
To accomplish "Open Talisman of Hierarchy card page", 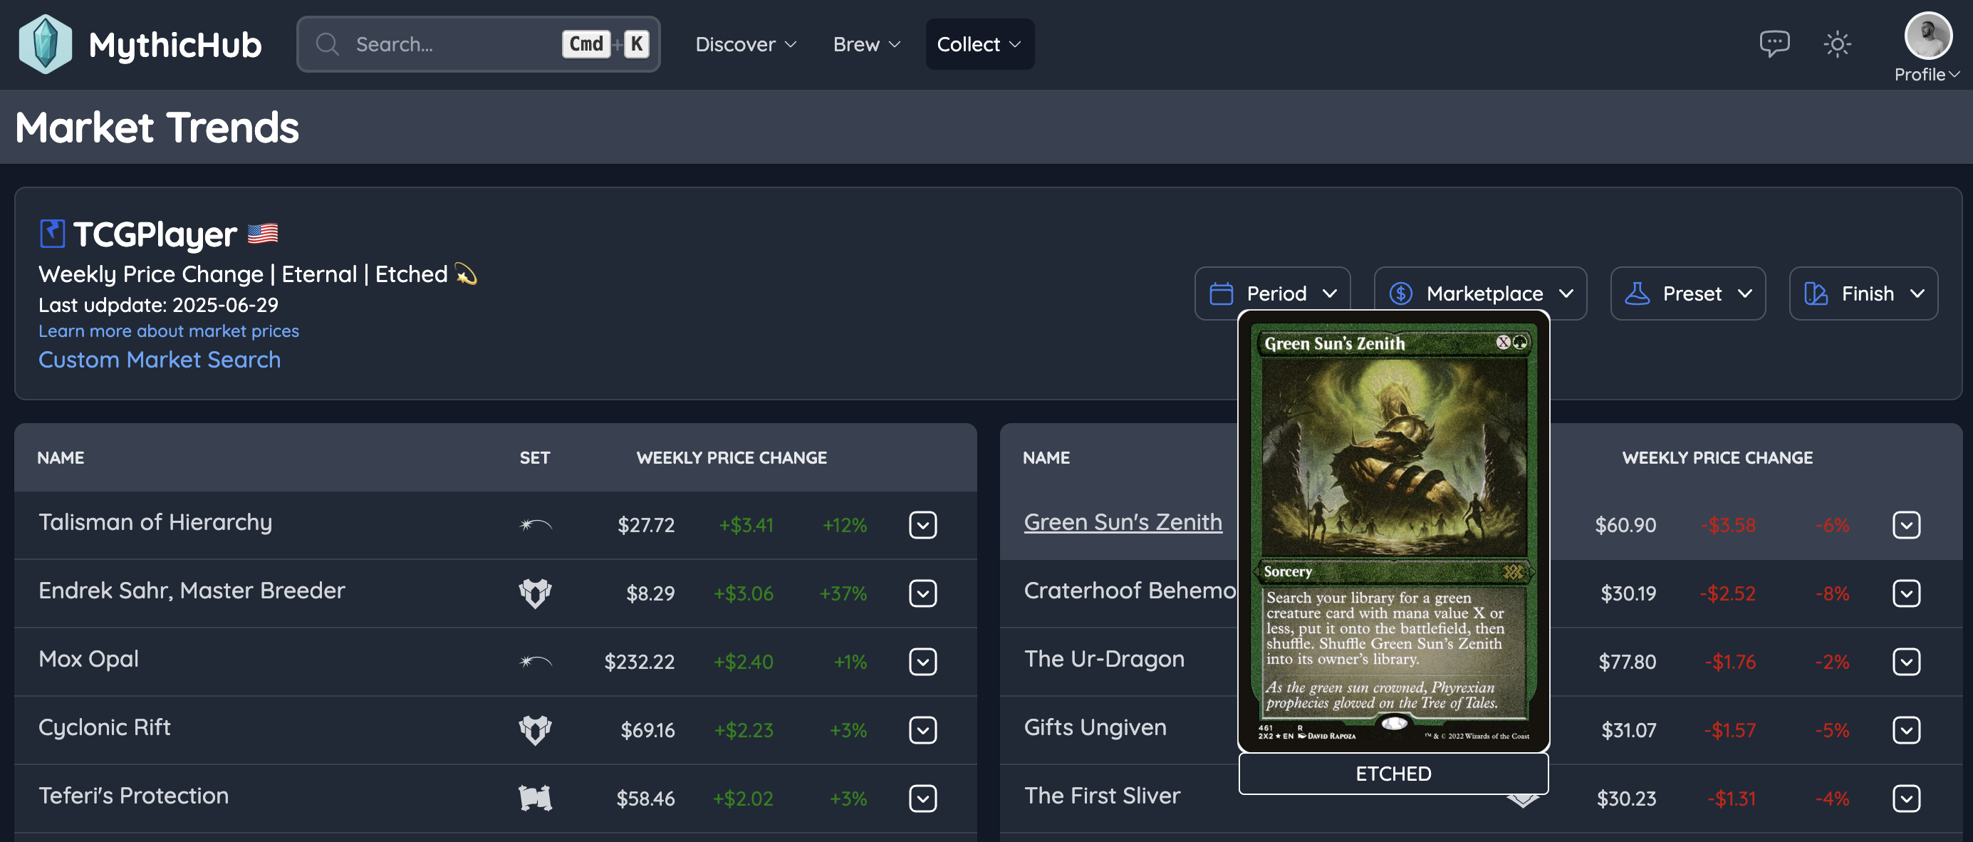I will point(155,521).
